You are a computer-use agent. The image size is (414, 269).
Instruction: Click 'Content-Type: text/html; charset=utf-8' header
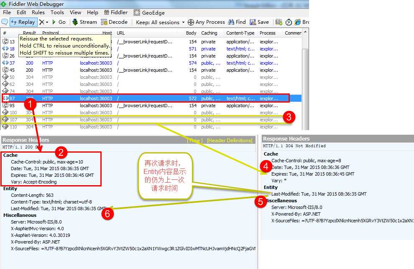tap(51, 202)
